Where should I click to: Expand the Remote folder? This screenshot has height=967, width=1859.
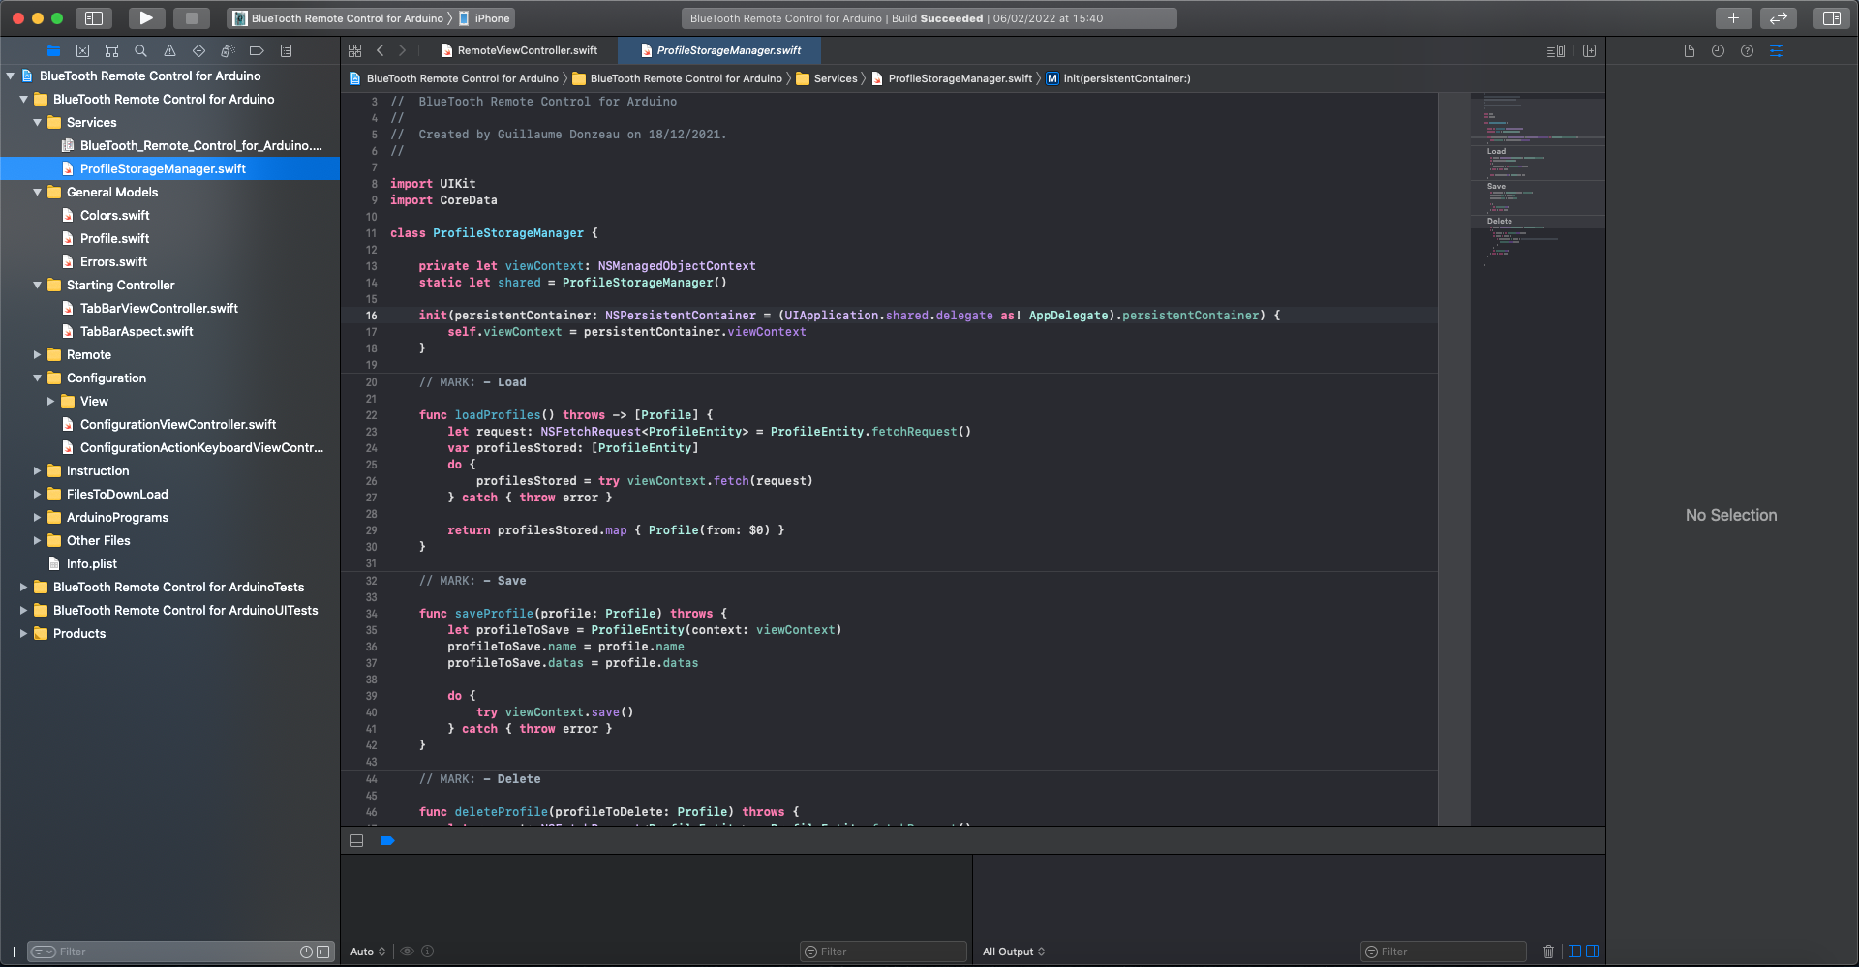(x=38, y=354)
